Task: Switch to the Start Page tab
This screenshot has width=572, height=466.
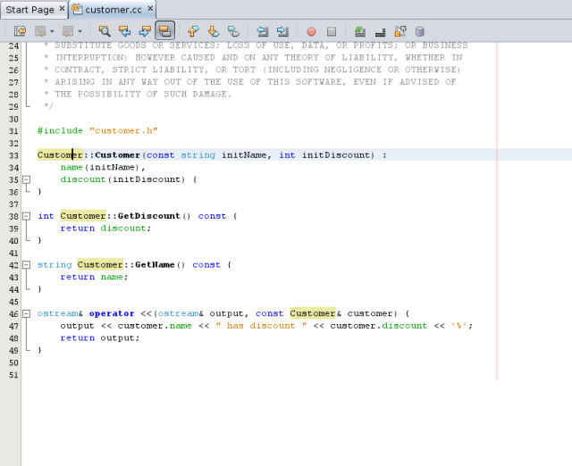Action: click(x=29, y=10)
